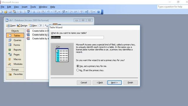Open the Undo history dropdown arrow
The height and width of the screenshot is (106, 188).
[51, 12]
